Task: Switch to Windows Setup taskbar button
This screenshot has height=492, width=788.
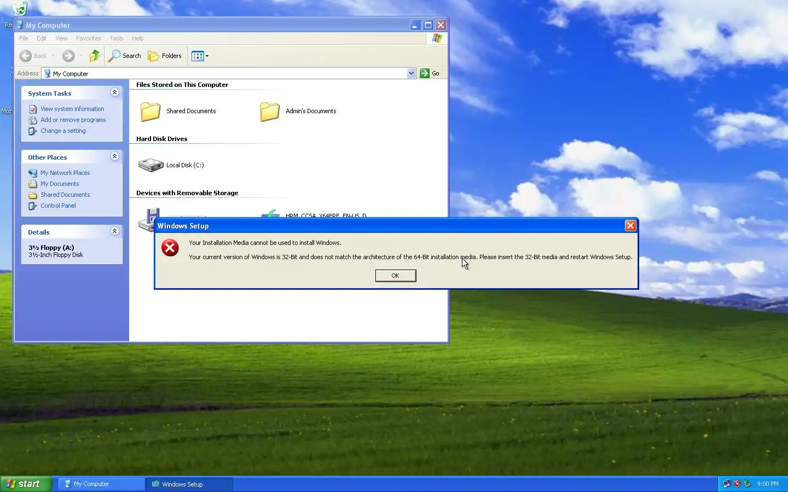Action: [189, 484]
